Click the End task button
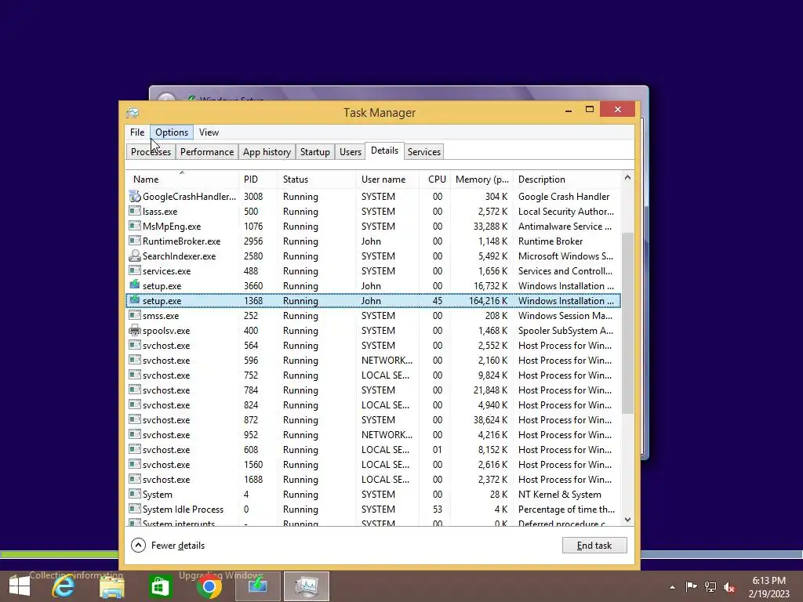 point(594,546)
